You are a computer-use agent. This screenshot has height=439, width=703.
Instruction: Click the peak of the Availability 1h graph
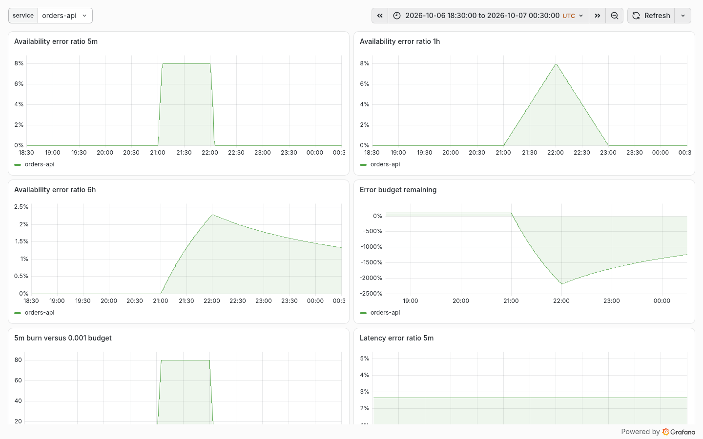click(556, 64)
